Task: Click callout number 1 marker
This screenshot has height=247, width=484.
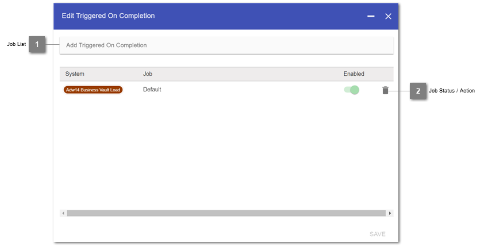Action: point(37,45)
